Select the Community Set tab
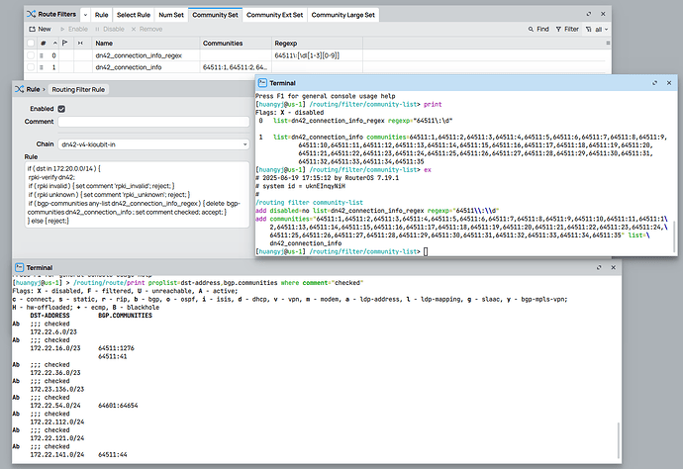Image resolution: width=683 pixels, height=469 pixels. (215, 15)
